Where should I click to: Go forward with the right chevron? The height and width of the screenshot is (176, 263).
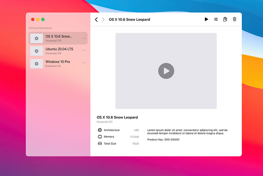point(103,20)
